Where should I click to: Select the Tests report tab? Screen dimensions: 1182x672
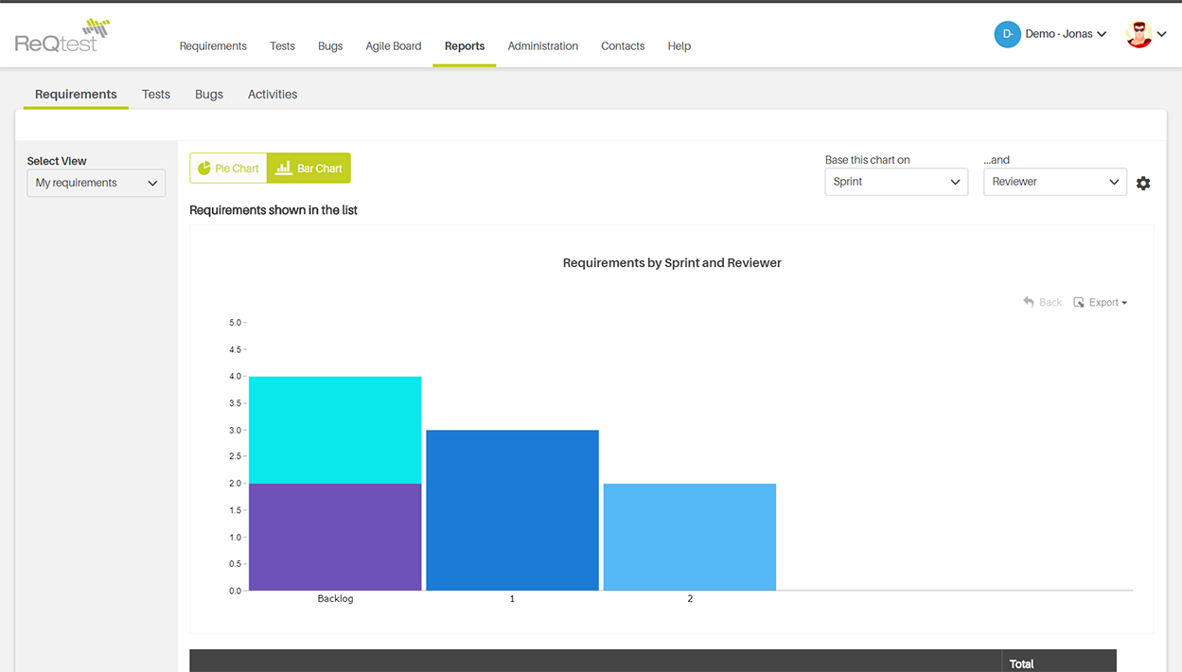[x=156, y=95]
